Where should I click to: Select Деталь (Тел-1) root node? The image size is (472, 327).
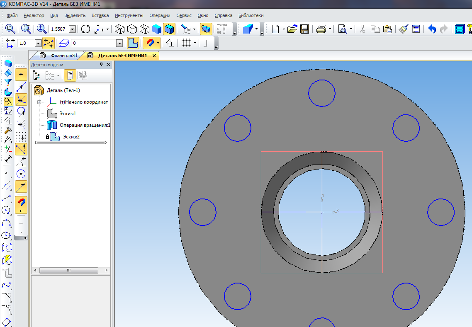click(x=63, y=90)
